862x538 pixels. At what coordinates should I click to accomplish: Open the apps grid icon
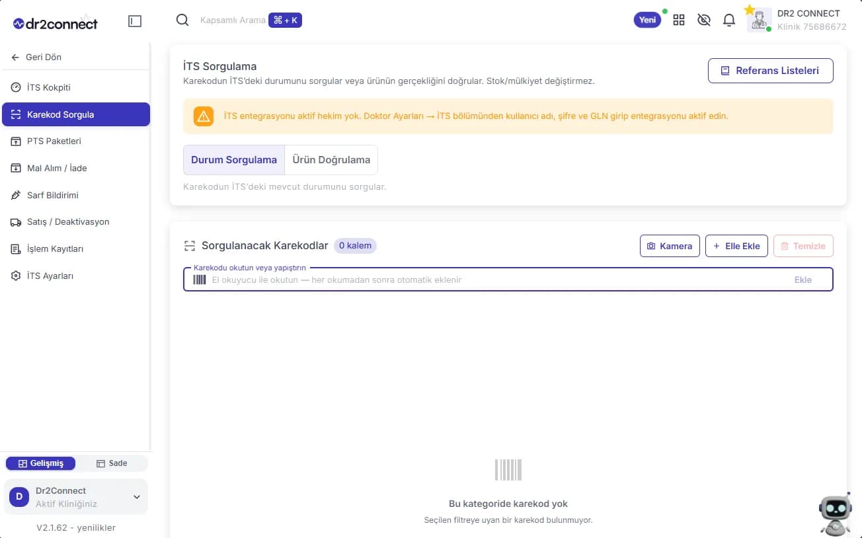pyautogui.click(x=679, y=20)
